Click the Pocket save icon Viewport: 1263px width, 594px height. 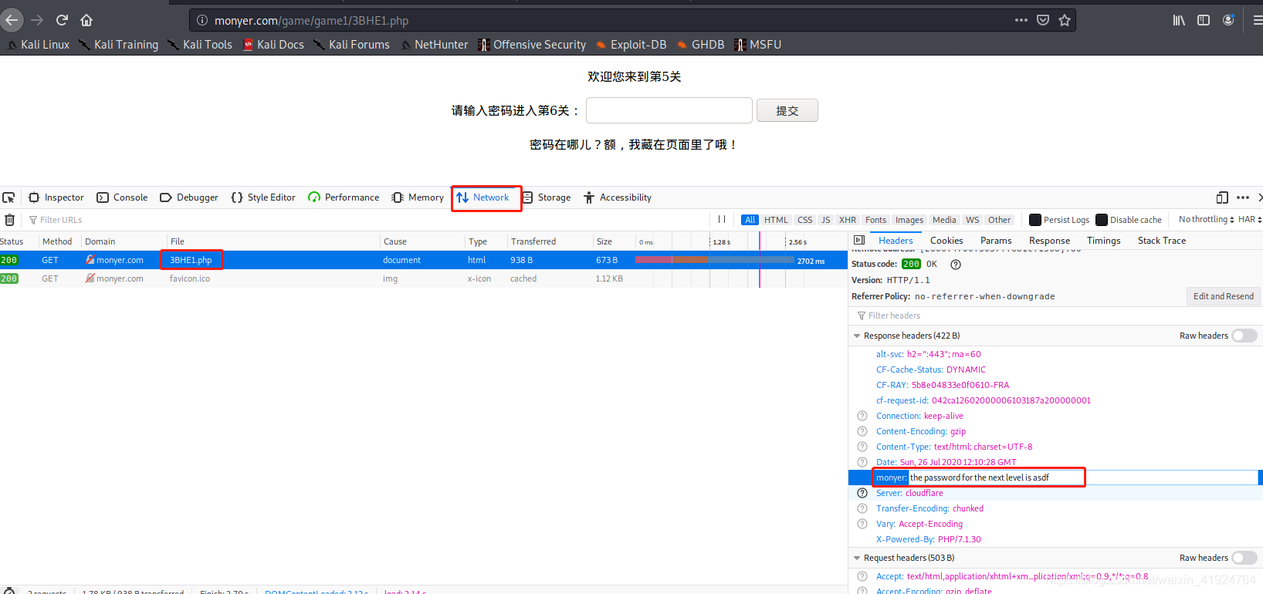(1043, 20)
